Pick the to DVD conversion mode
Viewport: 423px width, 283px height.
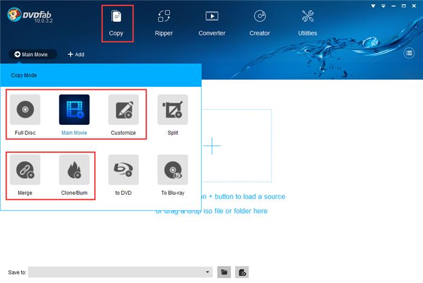123,170
